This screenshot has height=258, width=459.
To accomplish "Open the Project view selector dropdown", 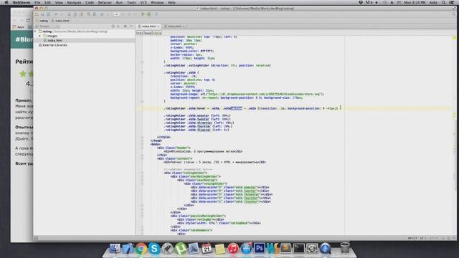I will click(x=47, y=27).
